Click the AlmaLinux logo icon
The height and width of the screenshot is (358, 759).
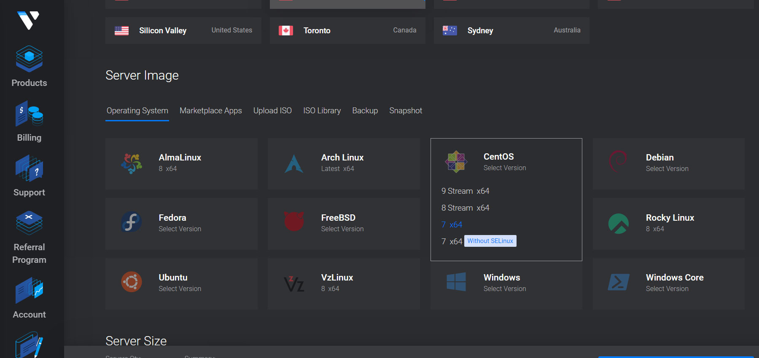coord(132,163)
